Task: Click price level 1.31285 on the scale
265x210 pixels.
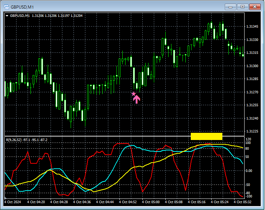Action: point(252,79)
